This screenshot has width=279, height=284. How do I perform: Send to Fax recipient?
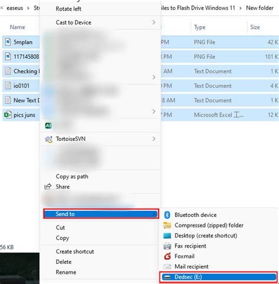190,246
